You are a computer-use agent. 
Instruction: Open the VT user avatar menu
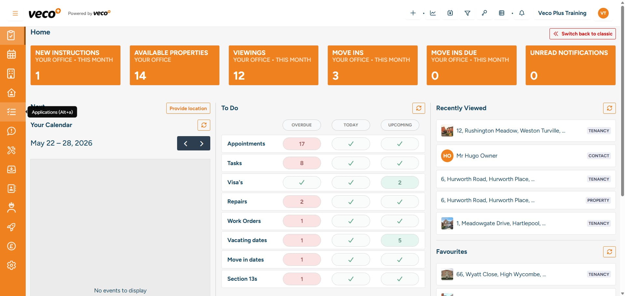[603, 13]
